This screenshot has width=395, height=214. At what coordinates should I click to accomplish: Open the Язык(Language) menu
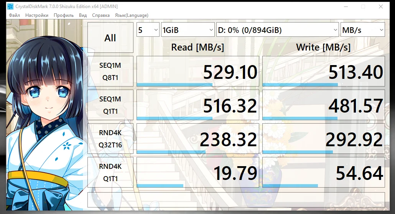(132, 15)
